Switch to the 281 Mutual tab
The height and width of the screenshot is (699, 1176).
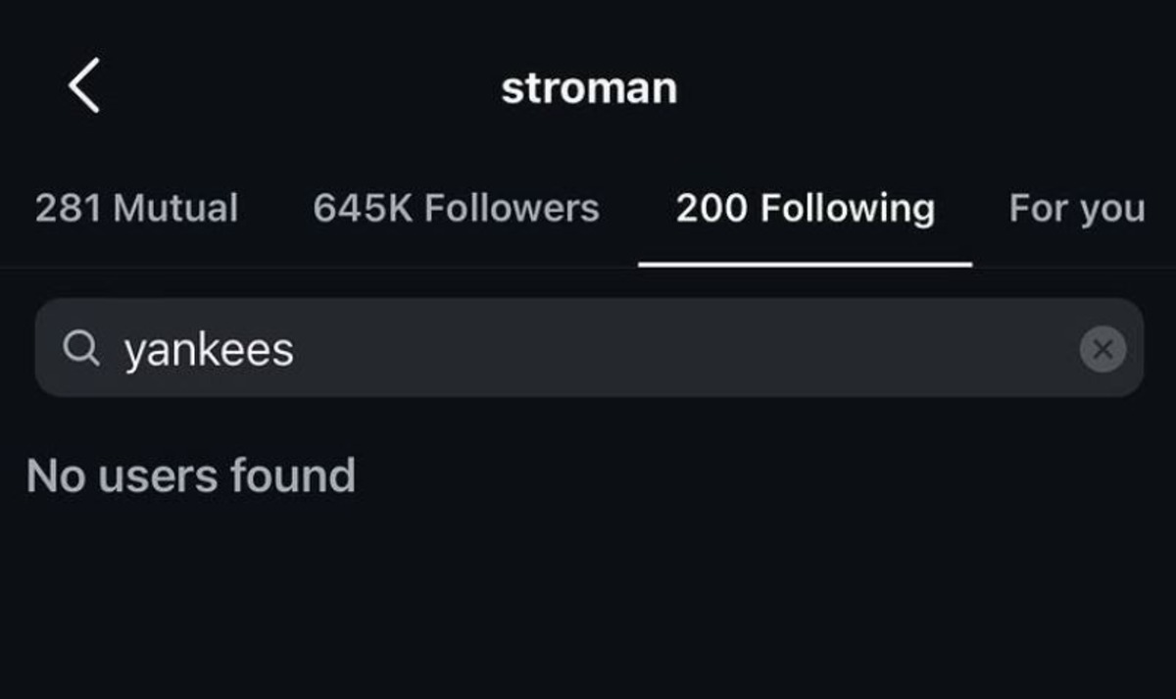pyautogui.click(x=136, y=208)
